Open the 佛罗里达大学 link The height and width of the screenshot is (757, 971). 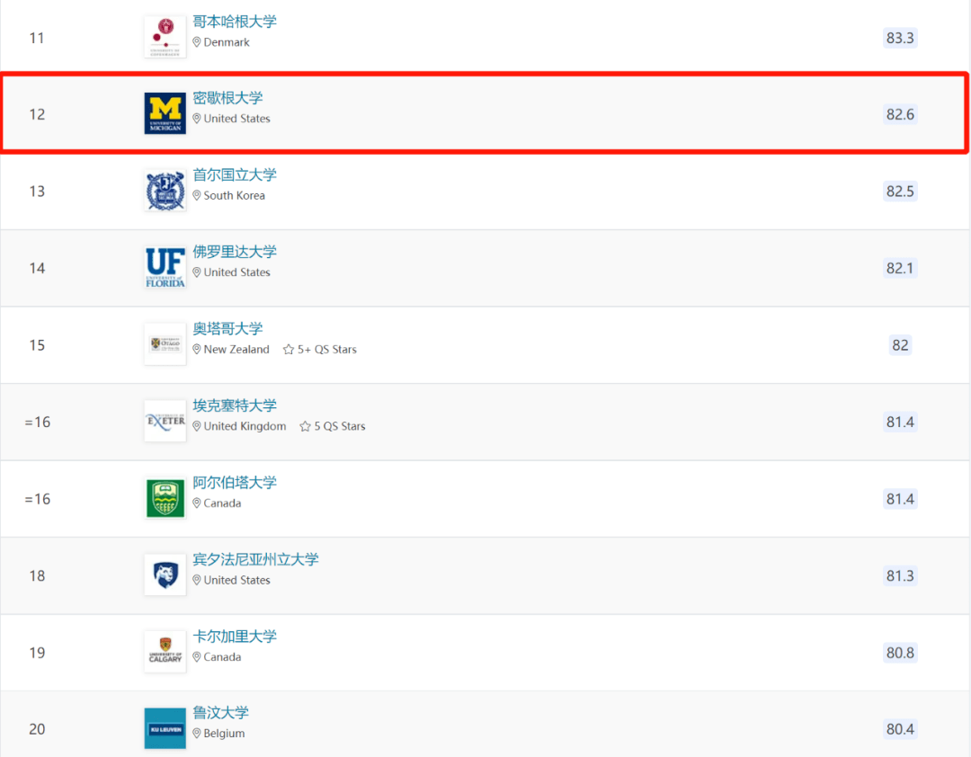tap(235, 252)
